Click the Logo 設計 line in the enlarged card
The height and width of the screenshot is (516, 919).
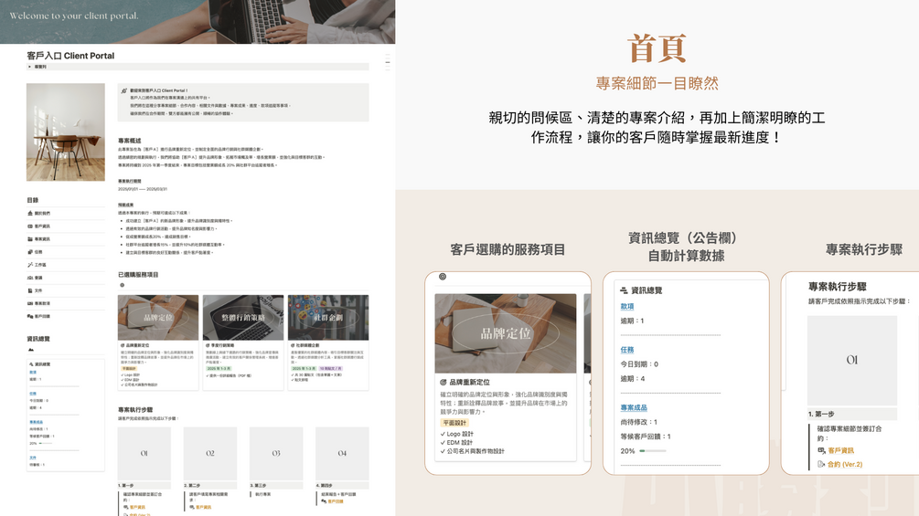click(x=457, y=434)
